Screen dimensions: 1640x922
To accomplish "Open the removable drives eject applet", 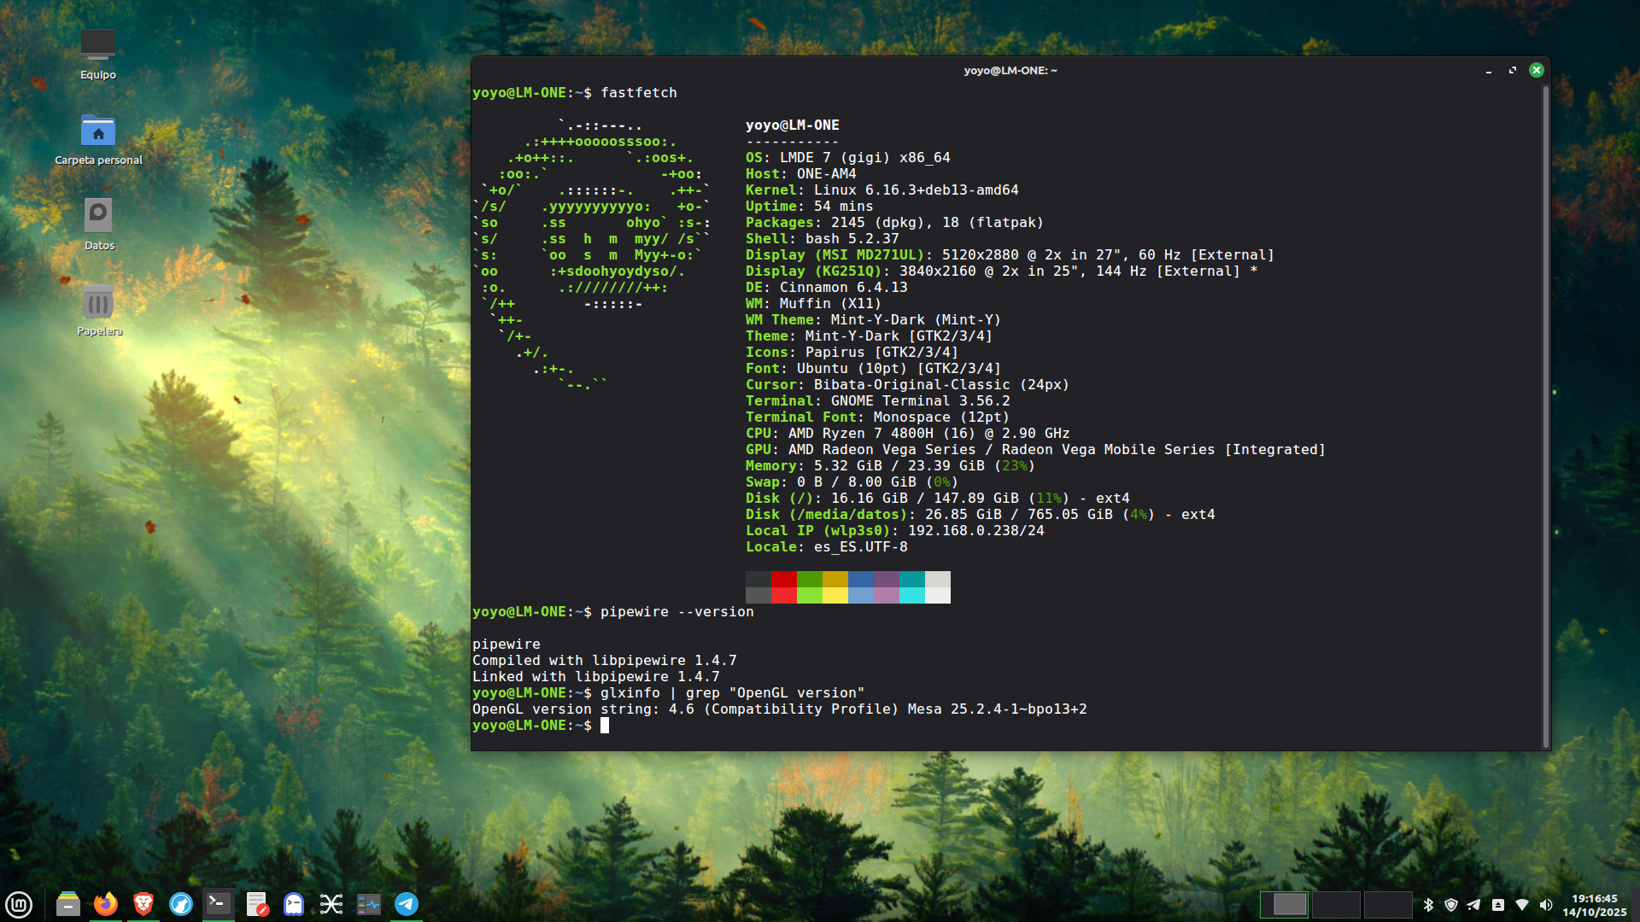I will 1498,905.
